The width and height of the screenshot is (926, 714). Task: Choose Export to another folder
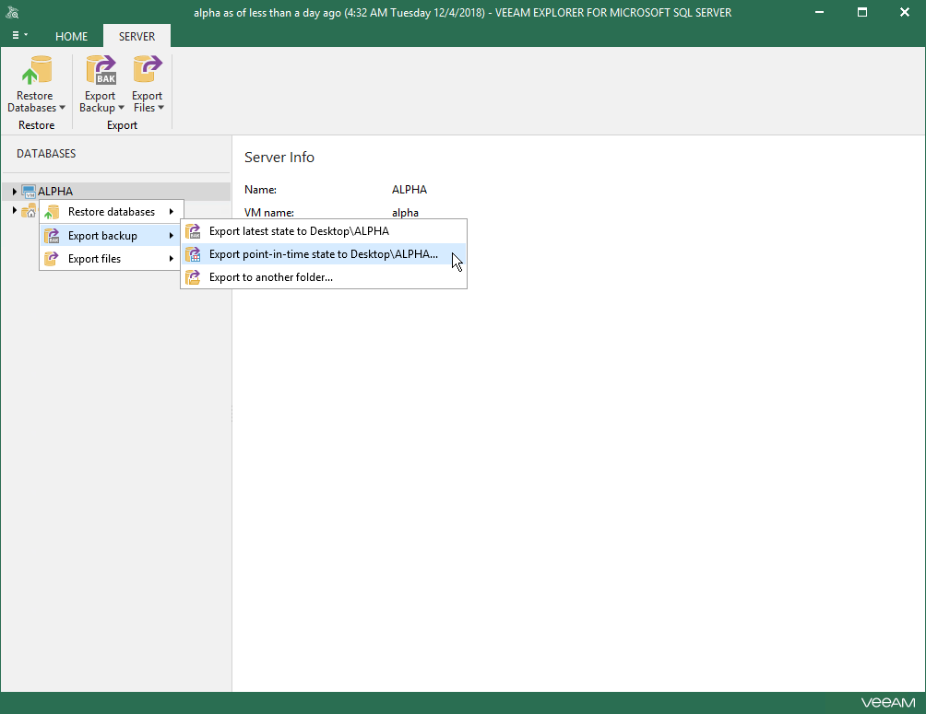click(x=324, y=277)
